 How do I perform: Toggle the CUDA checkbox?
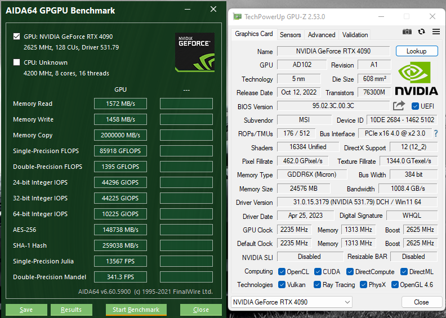[x=318, y=272]
